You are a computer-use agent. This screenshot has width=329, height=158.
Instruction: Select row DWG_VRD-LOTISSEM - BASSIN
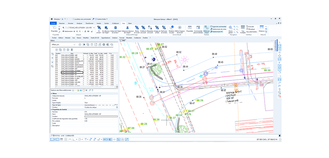(x=85, y=59)
